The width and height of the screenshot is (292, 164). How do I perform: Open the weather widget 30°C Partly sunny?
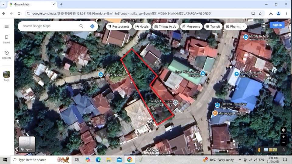click(218, 160)
